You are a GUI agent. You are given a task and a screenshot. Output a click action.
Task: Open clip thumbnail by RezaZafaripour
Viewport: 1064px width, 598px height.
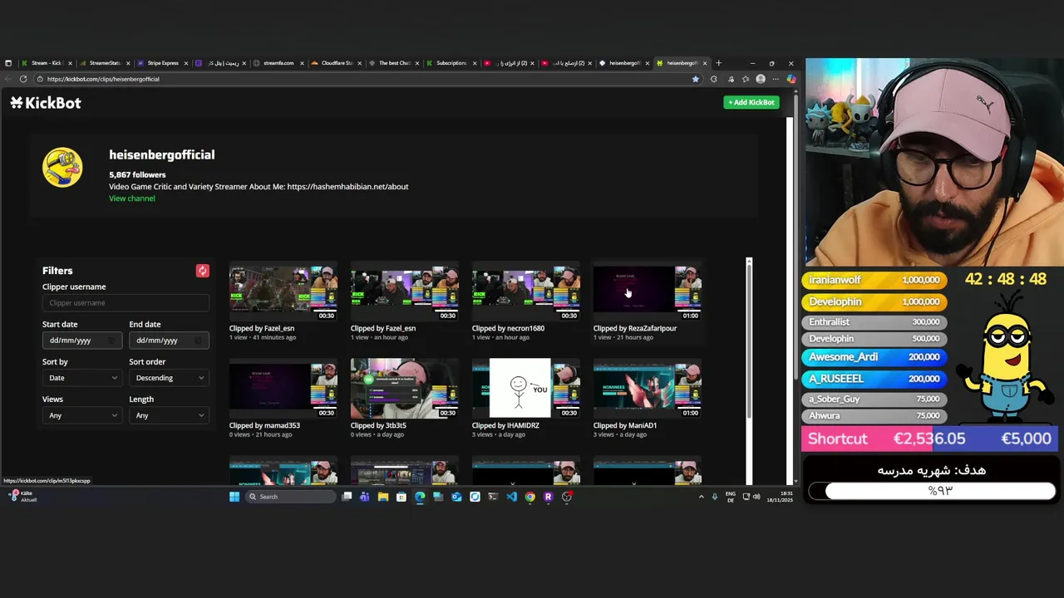(647, 292)
